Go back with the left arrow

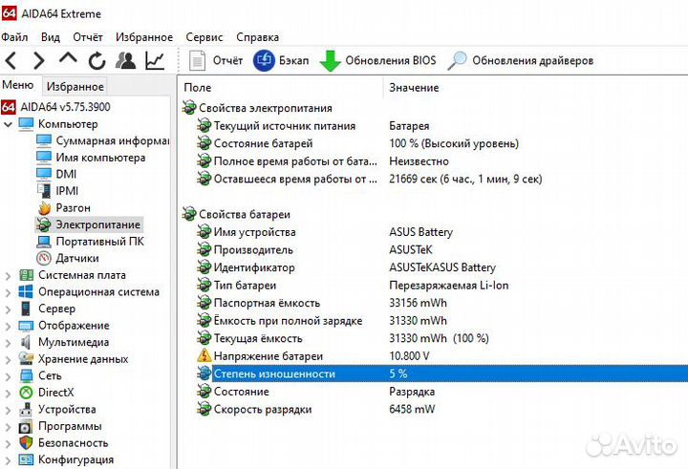click(11, 60)
